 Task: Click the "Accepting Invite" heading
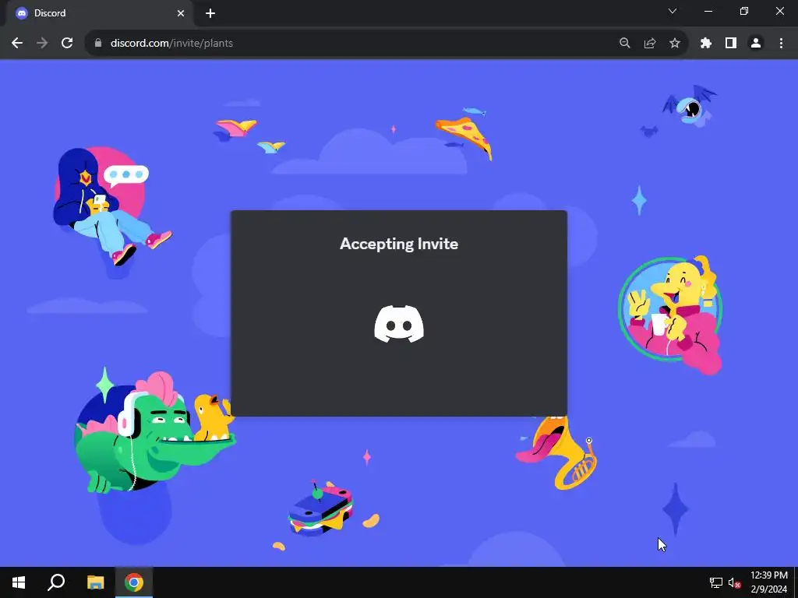click(399, 244)
